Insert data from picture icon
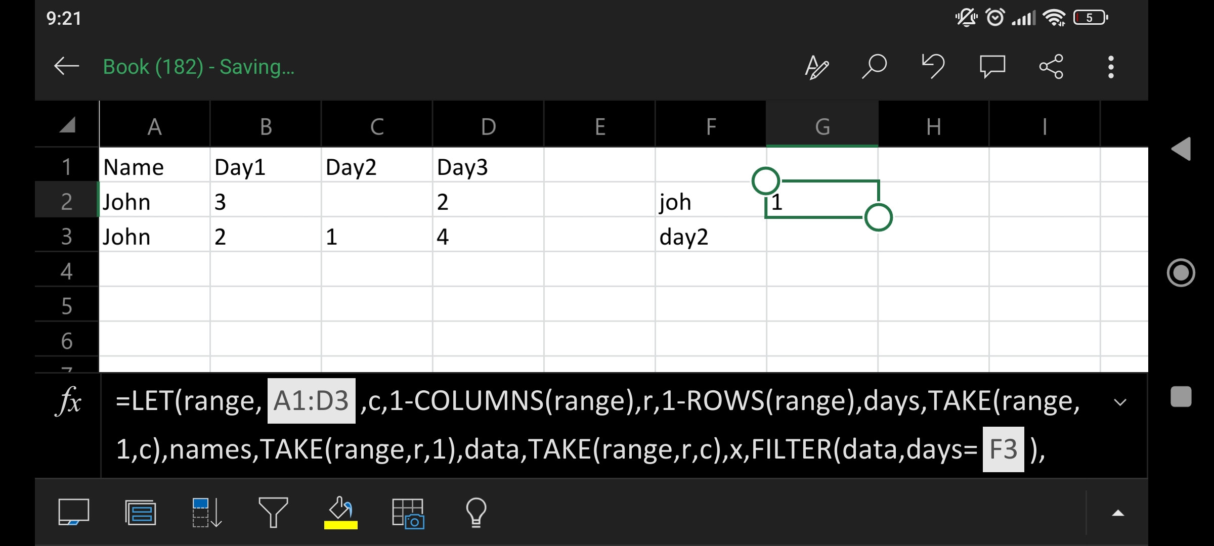Image resolution: width=1214 pixels, height=546 pixels. point(408,513)
